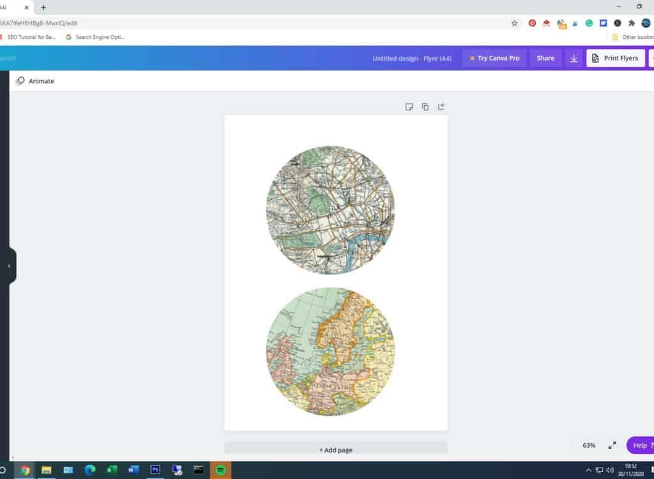Click the Share button

pos(545,58)
